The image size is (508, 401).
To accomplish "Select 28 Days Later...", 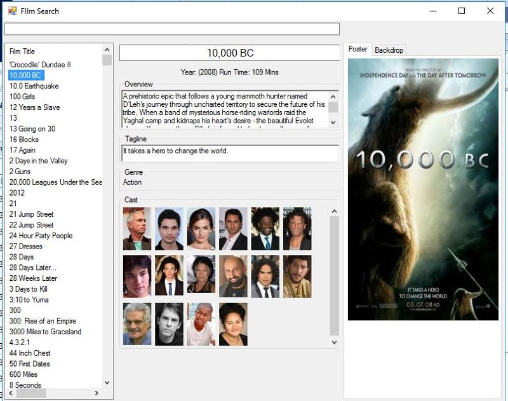I will [33, 268].
